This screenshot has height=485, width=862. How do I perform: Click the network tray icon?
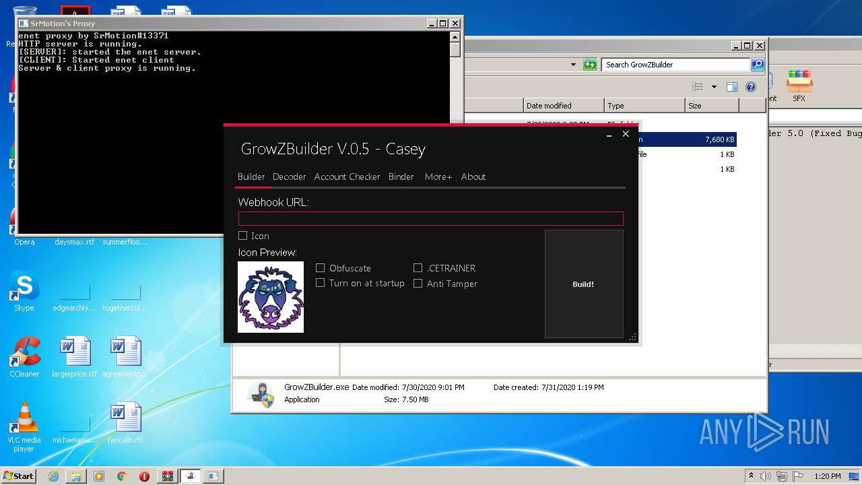(x=782, y=476)
